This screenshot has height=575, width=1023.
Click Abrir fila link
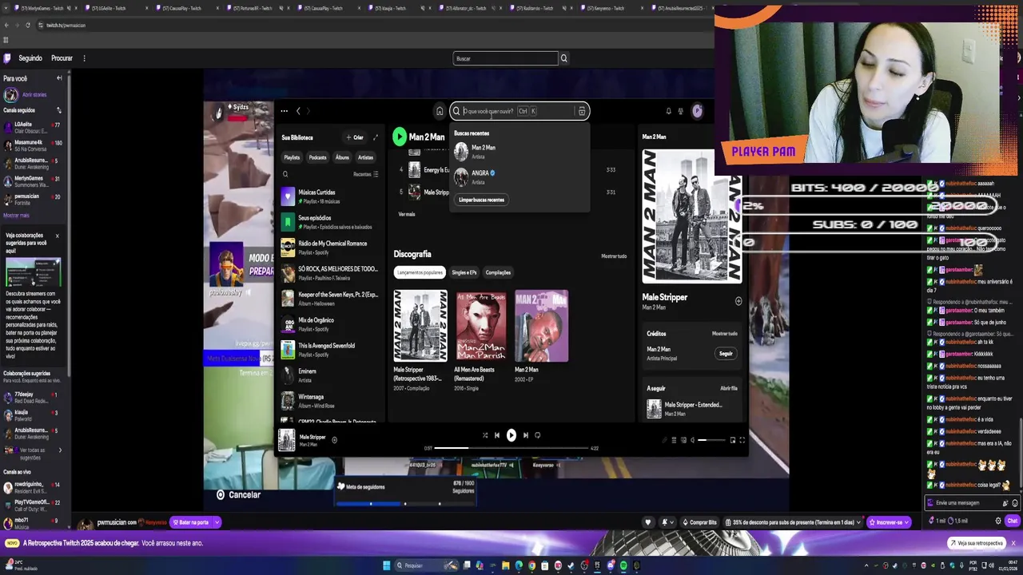point(729,388)
